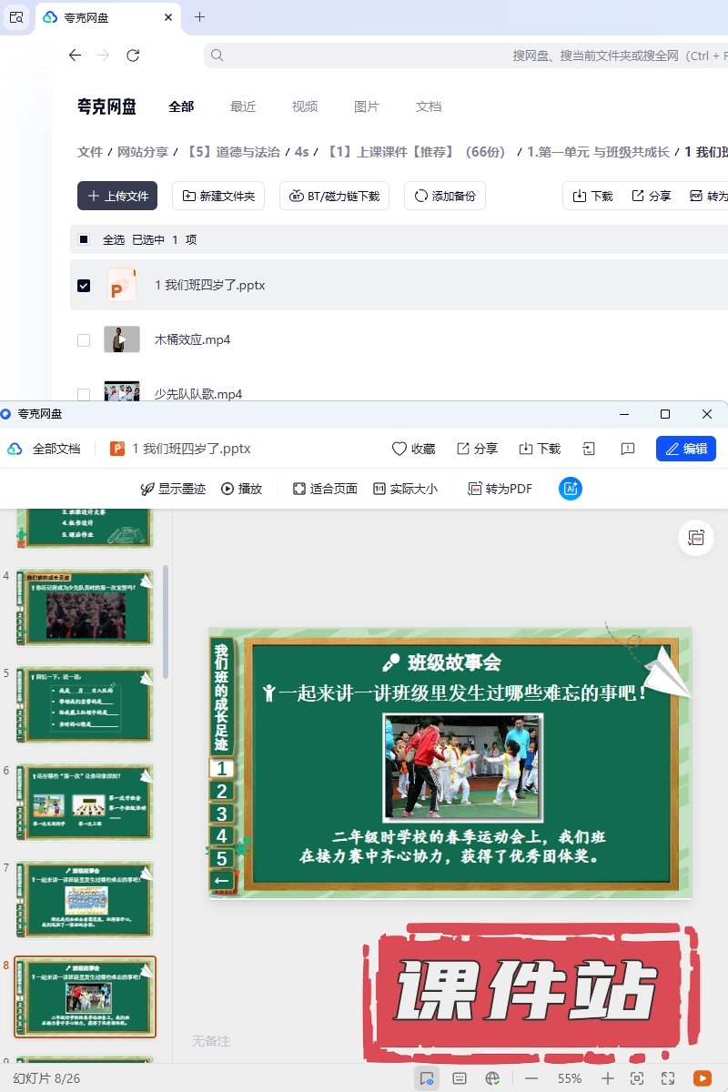Click the AI assistant icon in viewer toolbar
The height and width of the screenshot is (1092, 728).
tap(571, 489)
